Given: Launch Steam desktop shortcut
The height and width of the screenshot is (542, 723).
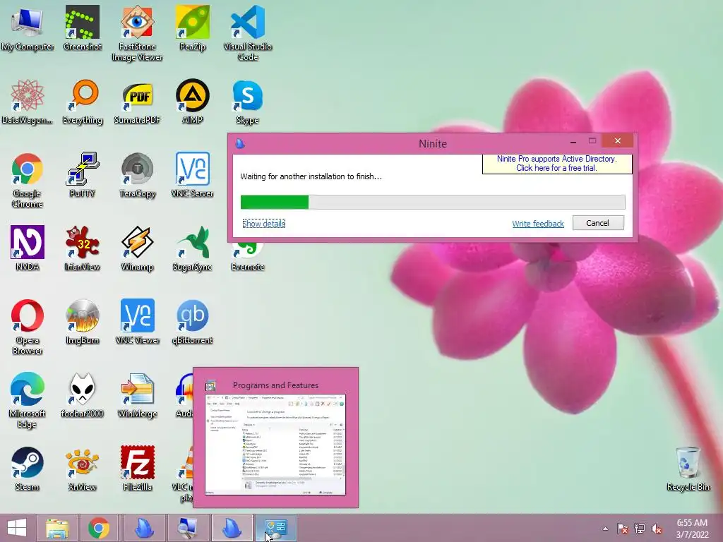Looking at the screenshot, I should (x=28, y=469).
